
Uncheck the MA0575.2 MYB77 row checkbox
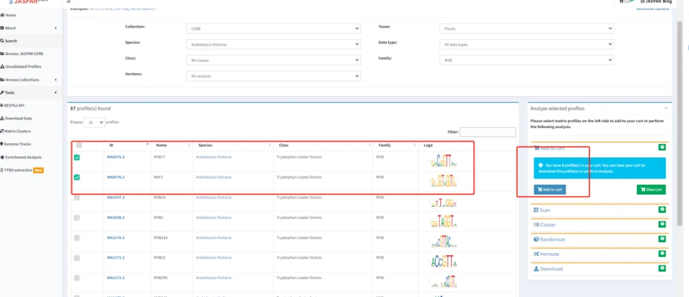77,157
